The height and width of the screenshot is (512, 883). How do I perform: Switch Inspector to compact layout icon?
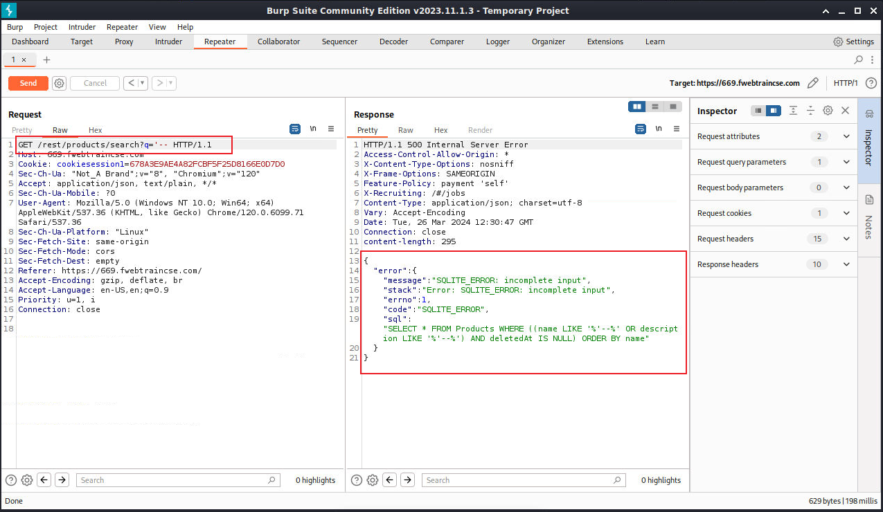(x=758, y=111)
